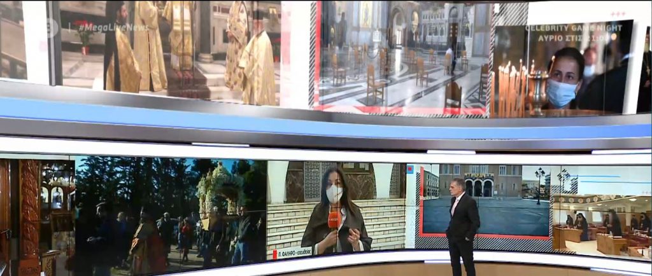Click the reporter's white face mask
This screenshot has height=276, width=652.
(334, 193)
